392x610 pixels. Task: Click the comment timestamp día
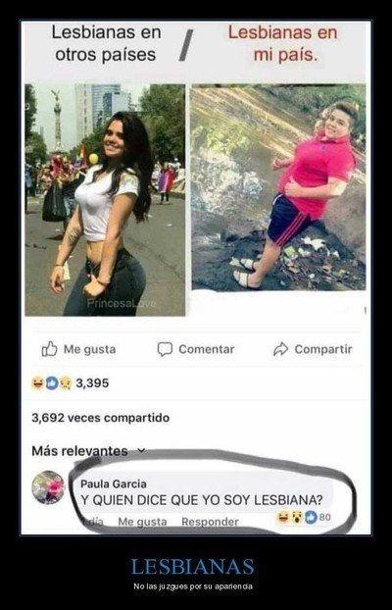point(94,522)
